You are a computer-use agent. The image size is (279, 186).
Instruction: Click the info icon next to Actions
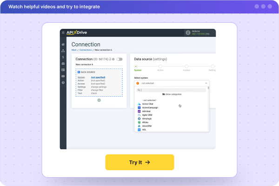tap(188, 33)
